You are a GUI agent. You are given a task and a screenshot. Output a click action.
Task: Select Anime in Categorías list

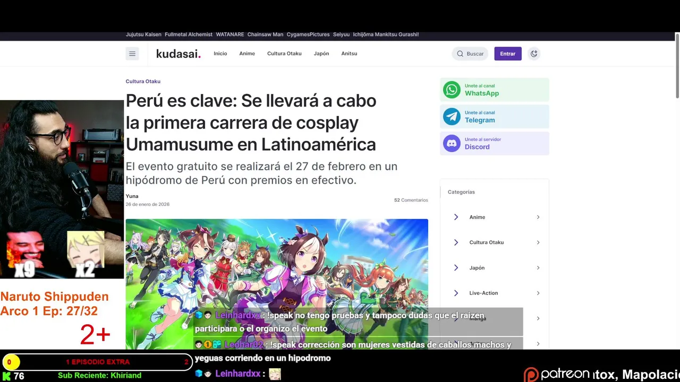pyautogui.click(x=477, y=217)
